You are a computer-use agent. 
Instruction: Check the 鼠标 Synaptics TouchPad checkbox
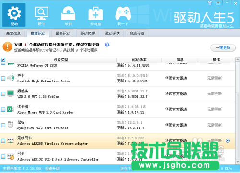3,125
